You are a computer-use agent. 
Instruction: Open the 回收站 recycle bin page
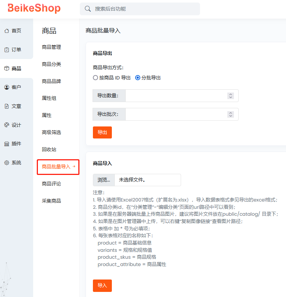tap(49, 149)
